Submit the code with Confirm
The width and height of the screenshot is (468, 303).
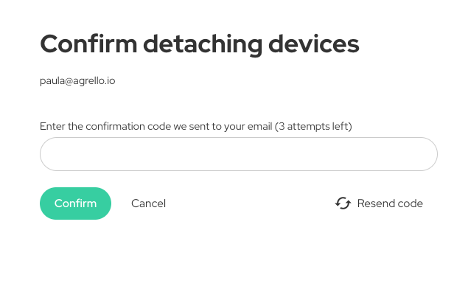[x=75, y=203]
